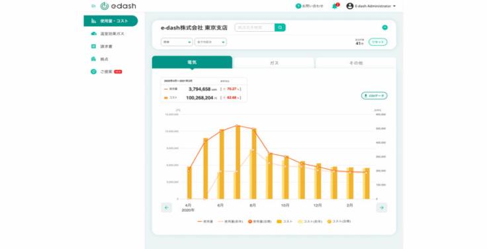This screenshot has width=487, height=249.
Task: Open the E-dash Administrator account menu
Action: pos(371,6)
